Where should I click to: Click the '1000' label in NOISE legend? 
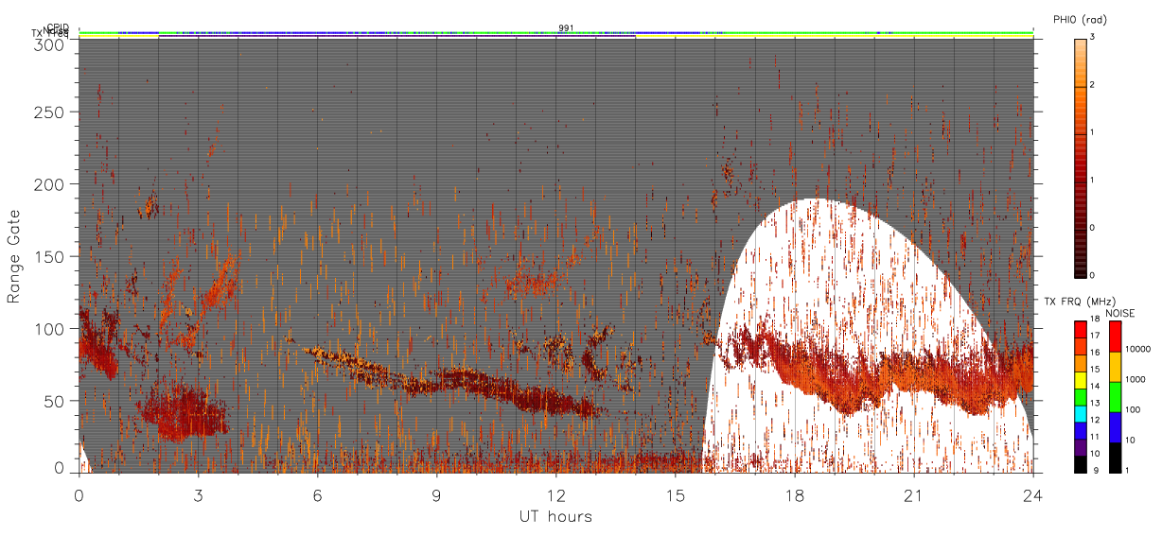(x=1136, y=379)
